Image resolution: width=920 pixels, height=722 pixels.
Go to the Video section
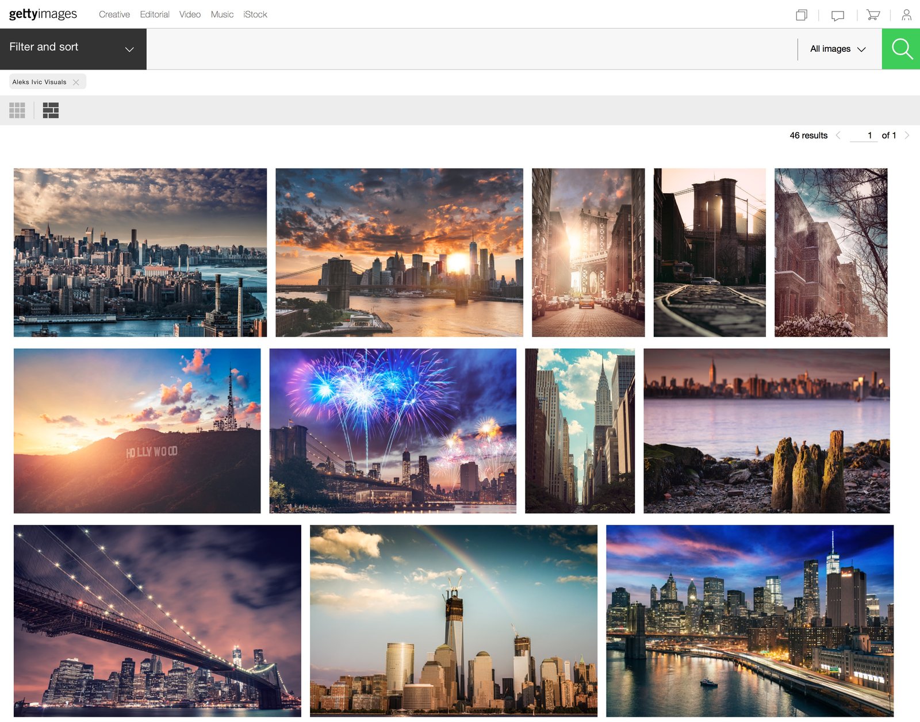coord(190,14)
